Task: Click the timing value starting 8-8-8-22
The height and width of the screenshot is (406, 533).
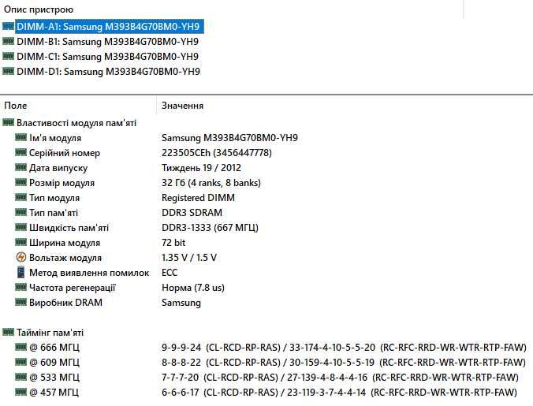Action: (x=344, y=363)
